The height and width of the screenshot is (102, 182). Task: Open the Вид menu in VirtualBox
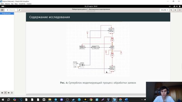tap(12, 4)
